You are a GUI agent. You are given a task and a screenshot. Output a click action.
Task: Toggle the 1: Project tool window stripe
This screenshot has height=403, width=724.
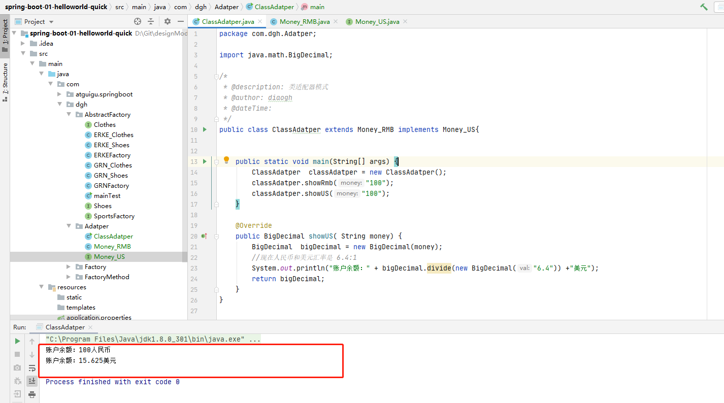pos(5,36)
